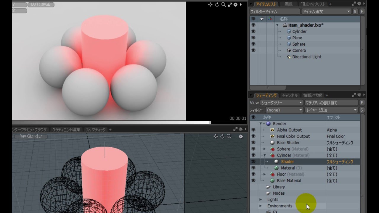Maximize the item list panel
Image resolution: width=379 pixels, height=213 pixels.
354,4
